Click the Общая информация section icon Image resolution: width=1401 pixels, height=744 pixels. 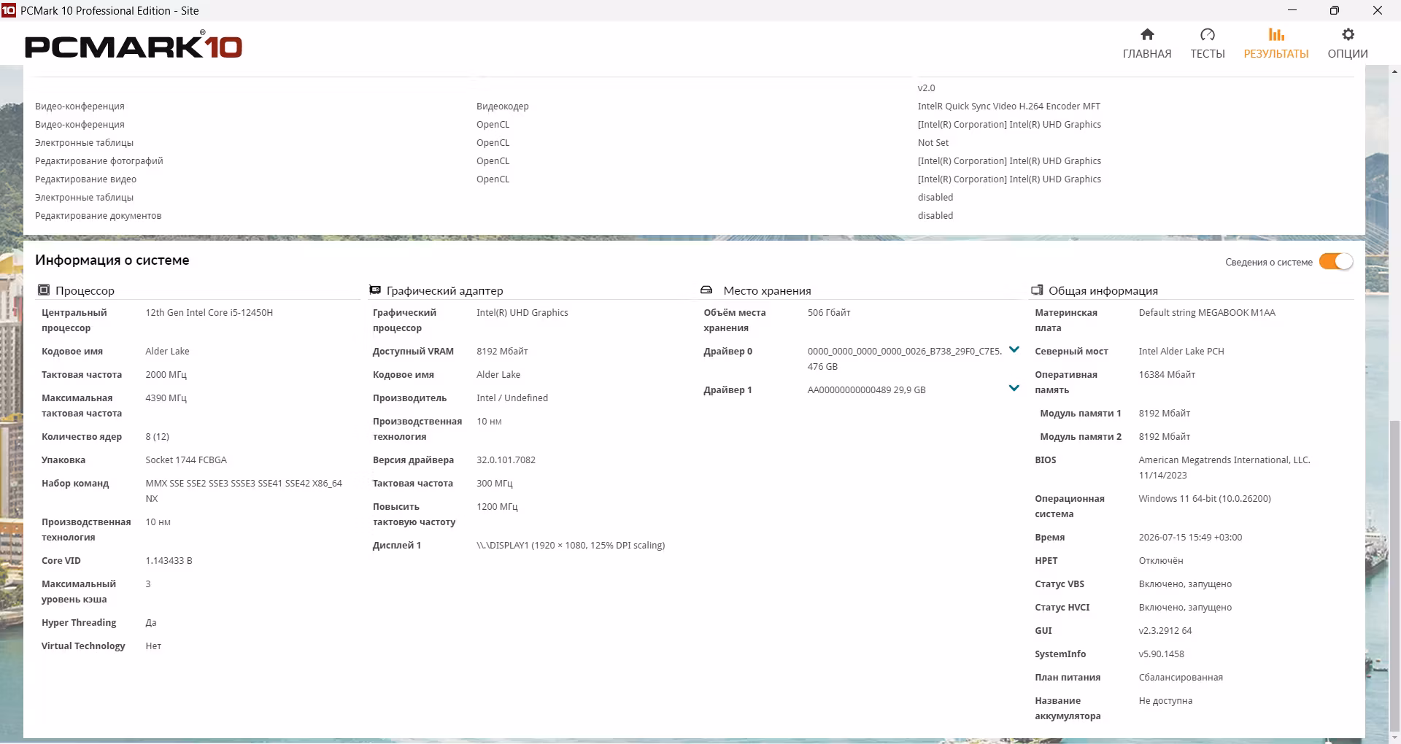click(x=1037, y=290)
